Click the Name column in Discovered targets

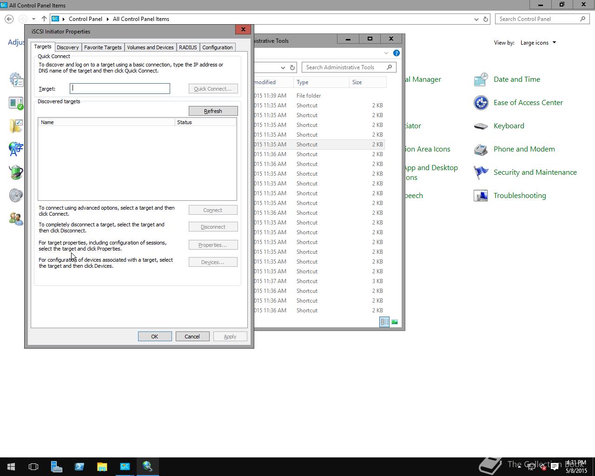tap(106, 122)
